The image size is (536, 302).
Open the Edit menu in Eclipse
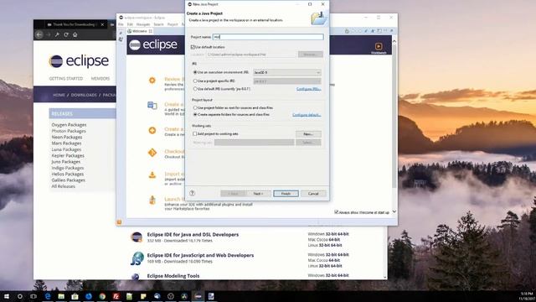[130, 24]
